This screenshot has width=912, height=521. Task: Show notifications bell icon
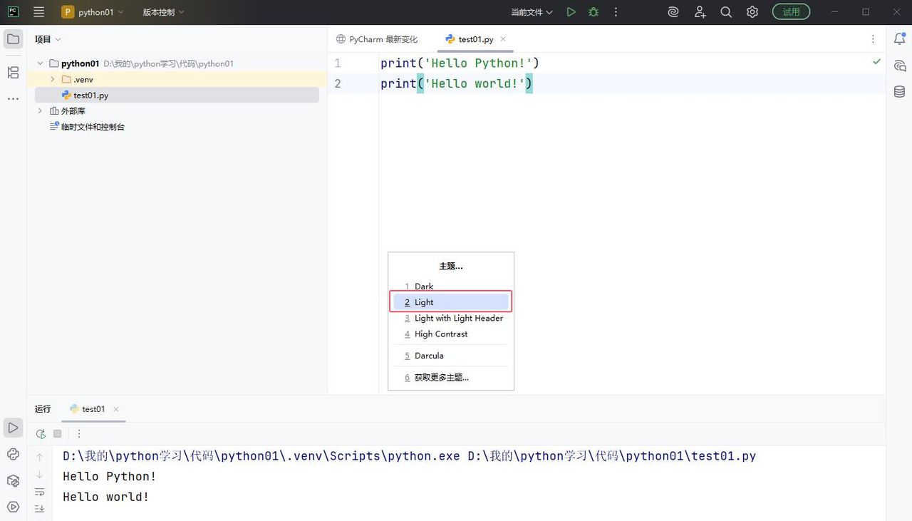click(900, 39)
